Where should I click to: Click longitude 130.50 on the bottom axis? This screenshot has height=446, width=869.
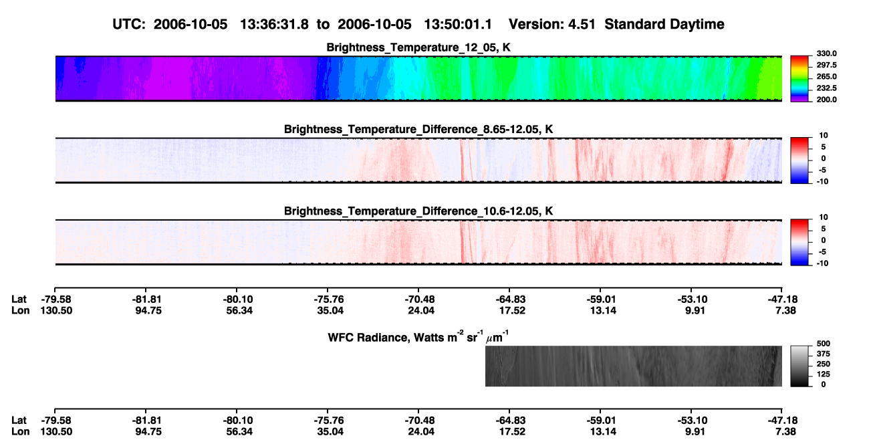(x=56, y=431)
